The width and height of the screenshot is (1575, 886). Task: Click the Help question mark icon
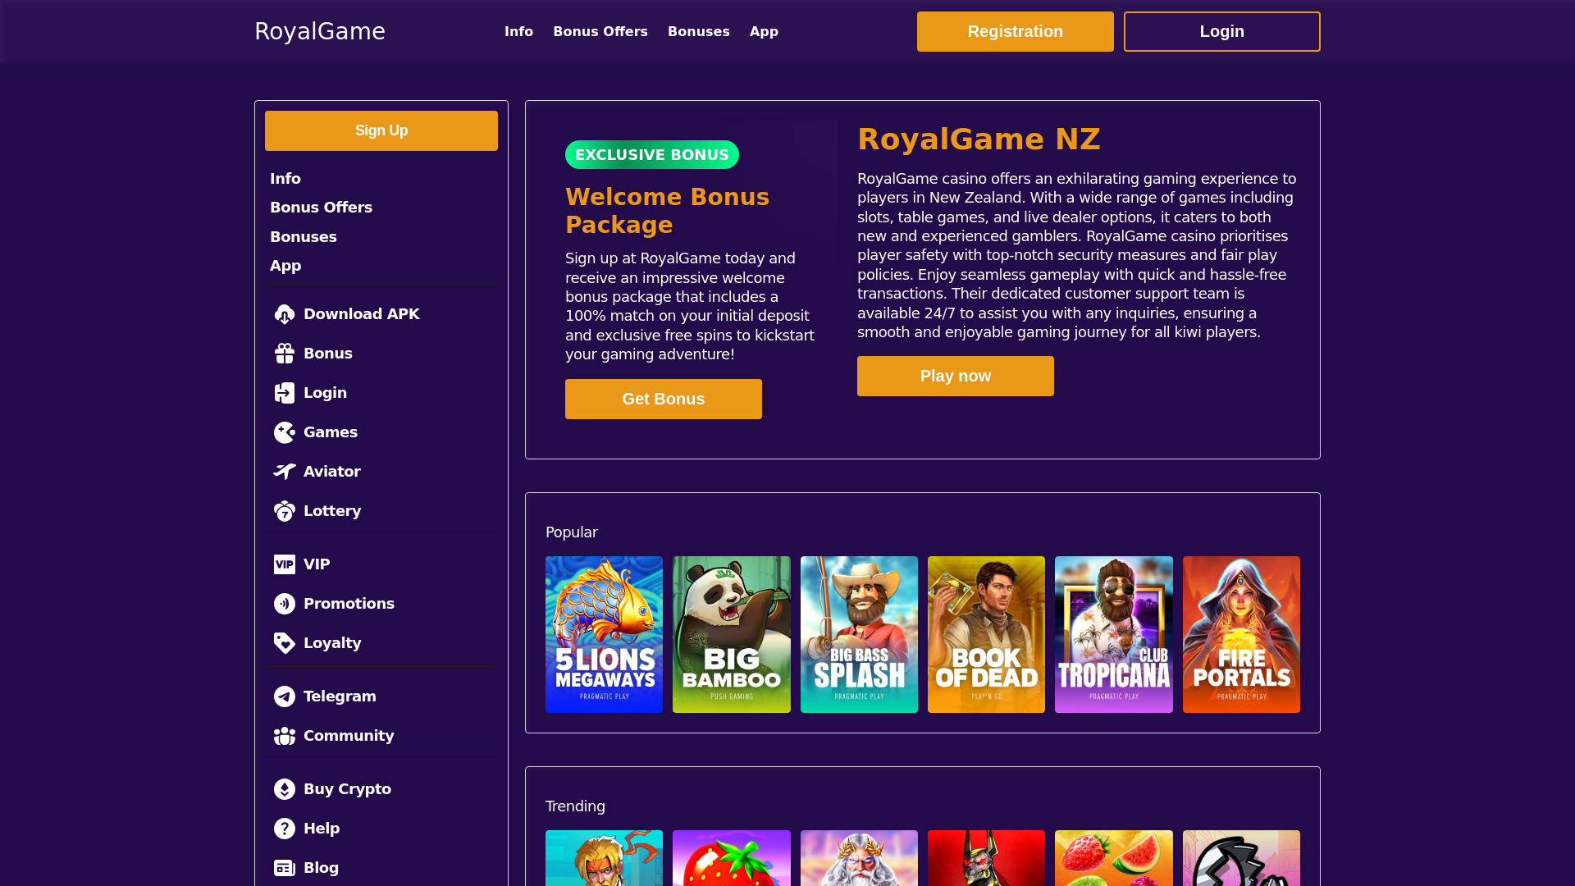285,829
